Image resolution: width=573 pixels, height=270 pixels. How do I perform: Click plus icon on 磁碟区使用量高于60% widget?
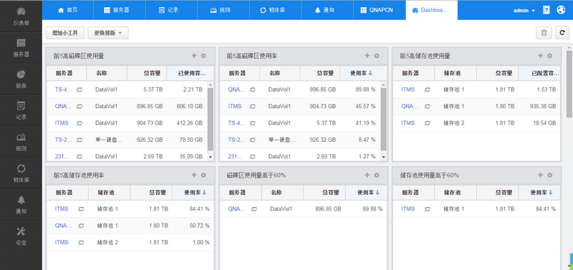tap(367, 175)
